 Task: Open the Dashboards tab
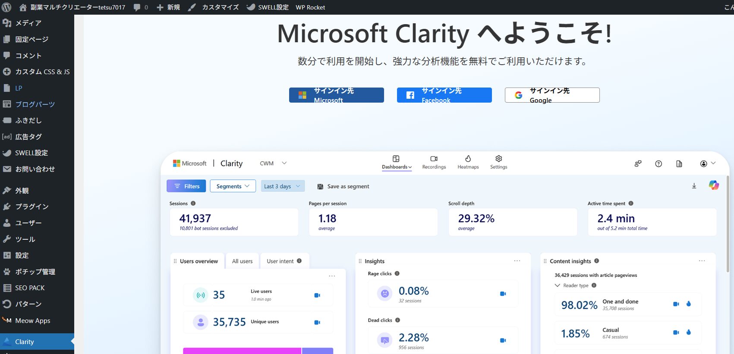[397, 163]
